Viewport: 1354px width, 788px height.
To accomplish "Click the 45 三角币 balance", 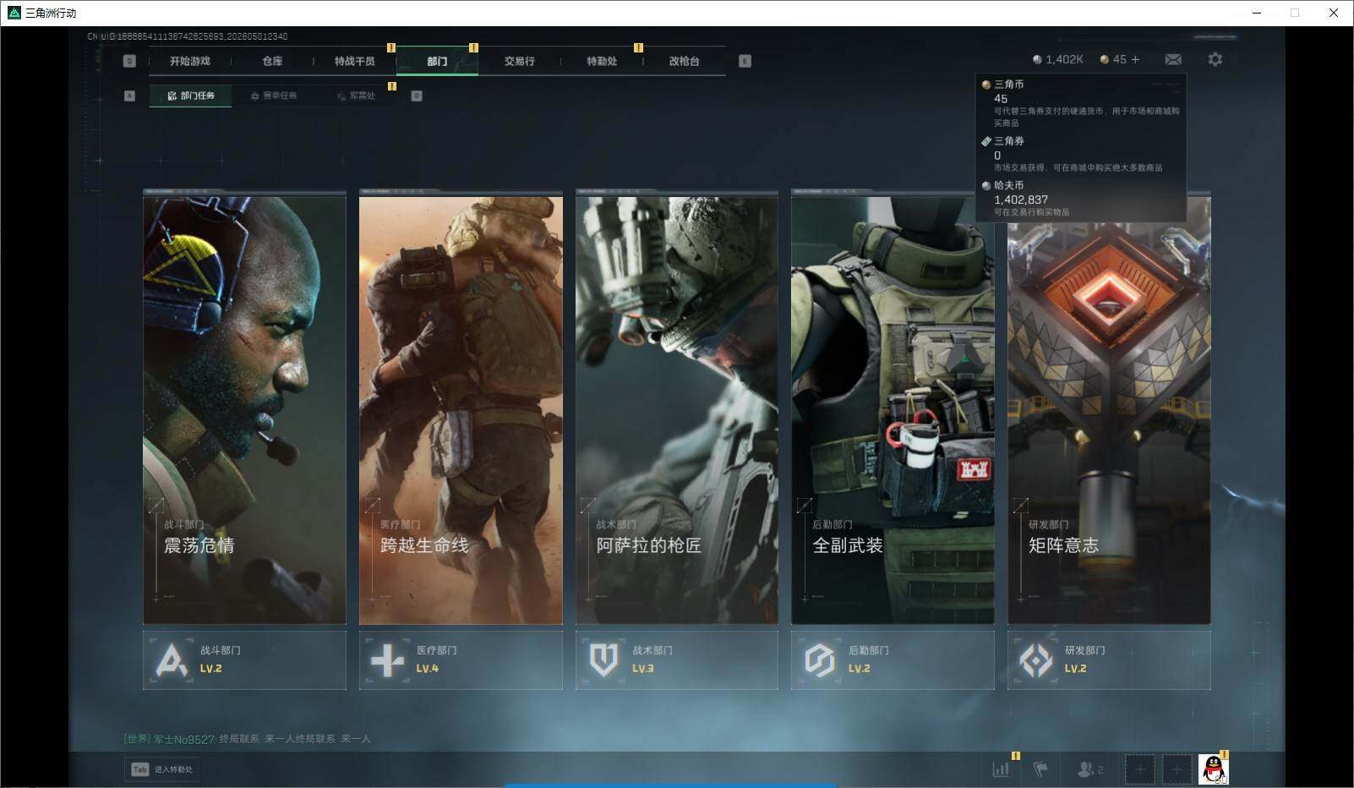I will pyautogui.click(x=1113, y=59).
